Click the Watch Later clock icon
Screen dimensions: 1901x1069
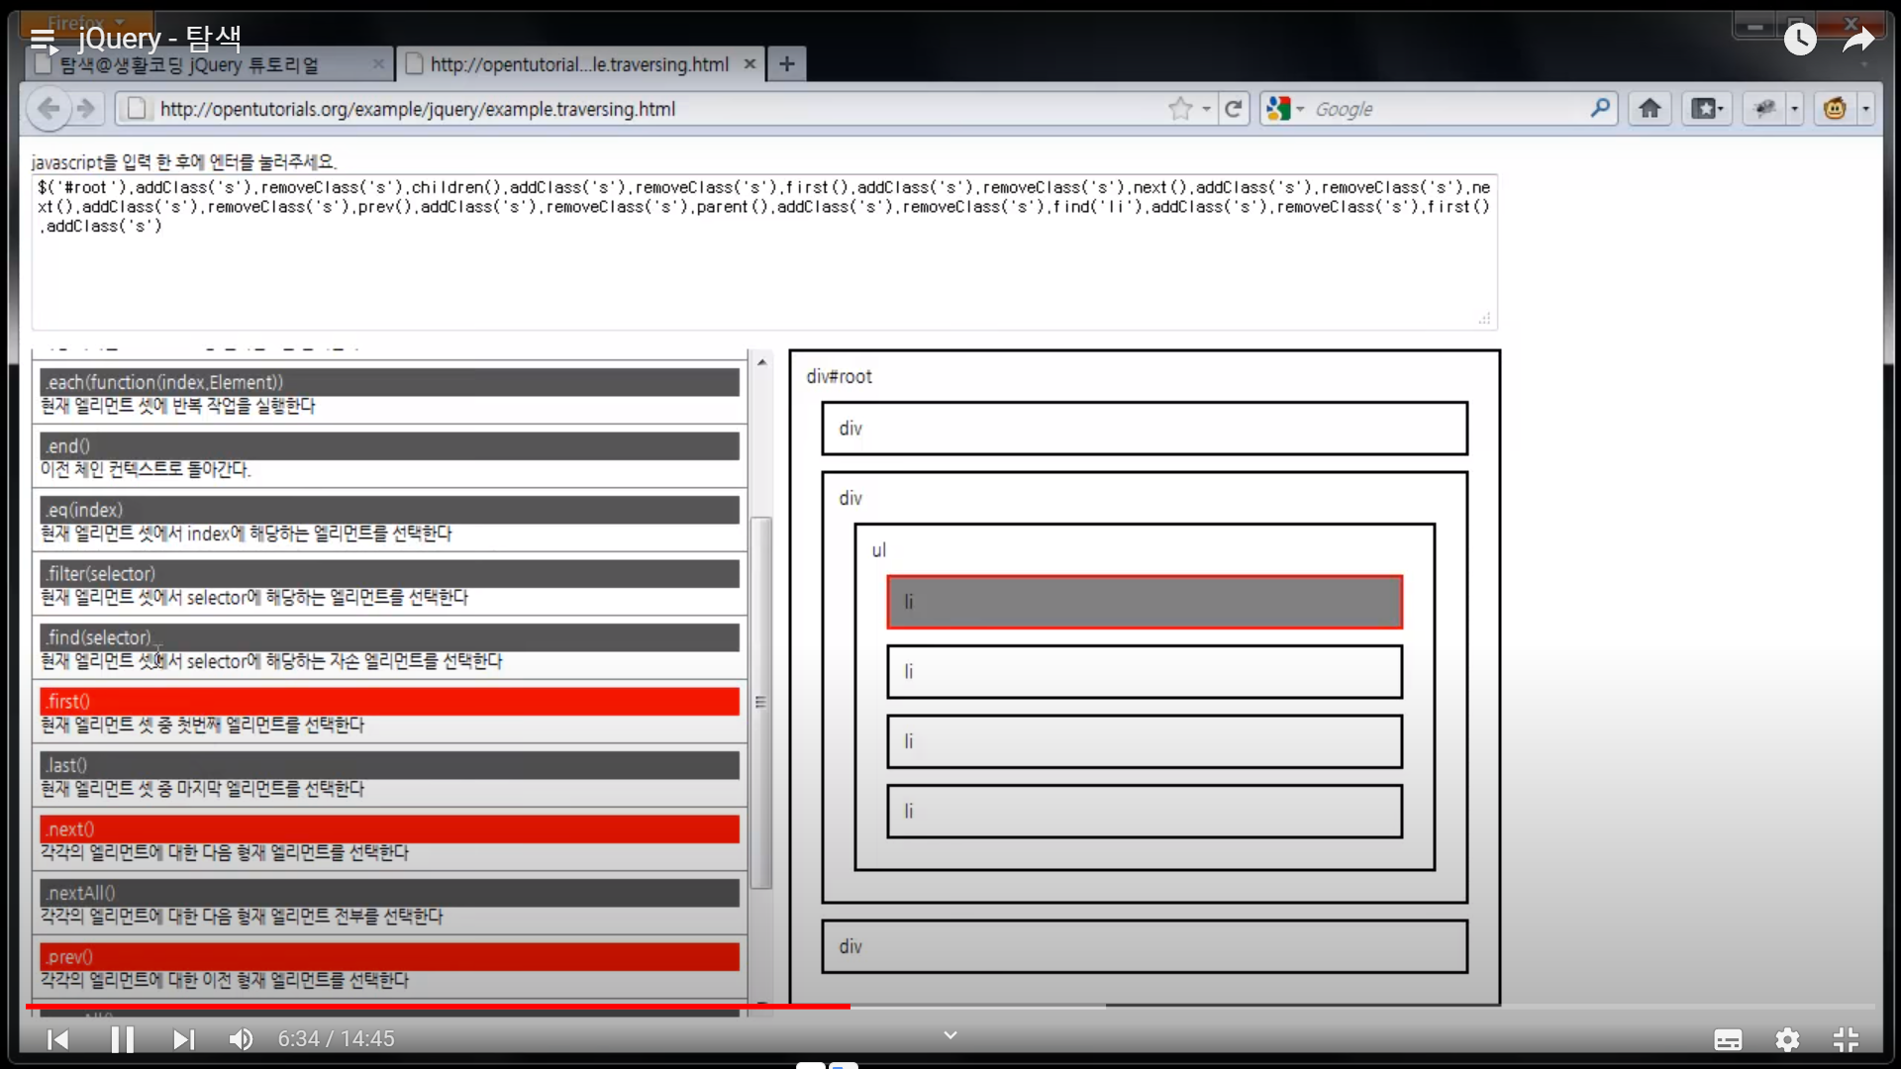(1800, 40)
